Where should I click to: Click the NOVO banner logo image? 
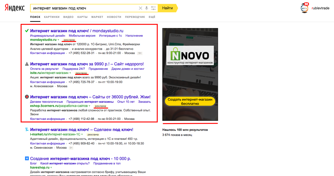190,56
